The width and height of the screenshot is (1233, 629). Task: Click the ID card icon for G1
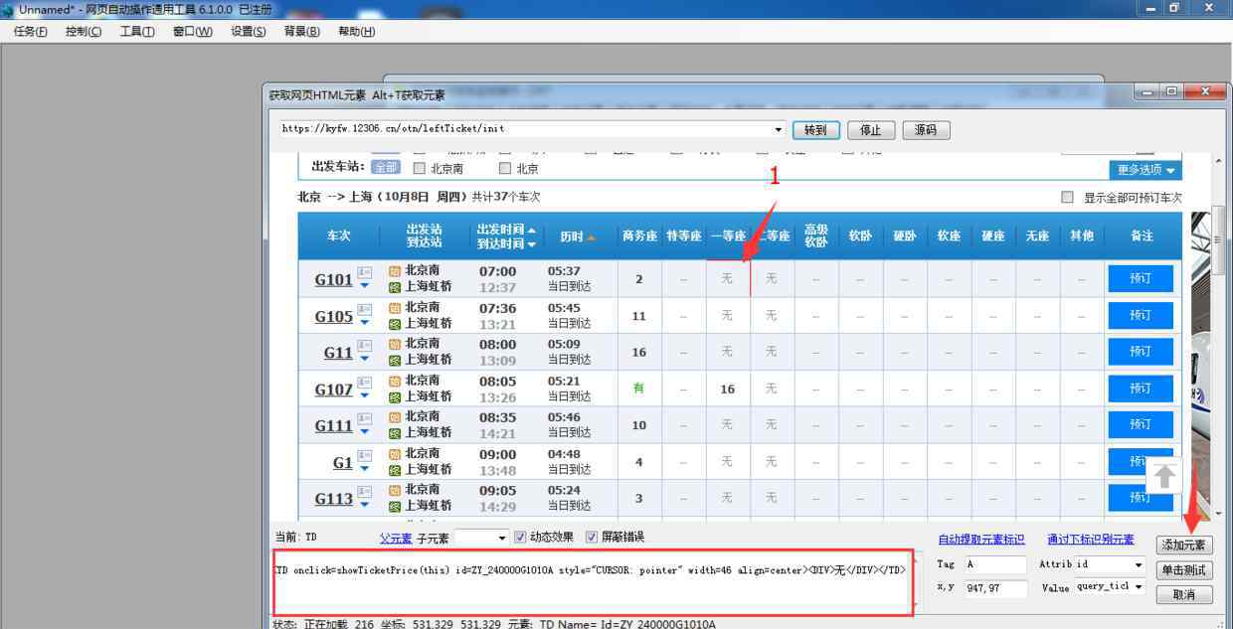click(x=364, y=454)
